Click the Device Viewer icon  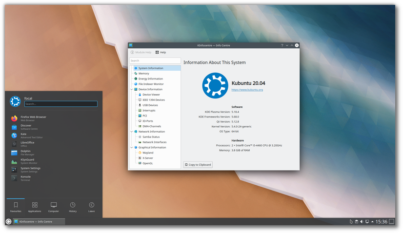point(140,95)
